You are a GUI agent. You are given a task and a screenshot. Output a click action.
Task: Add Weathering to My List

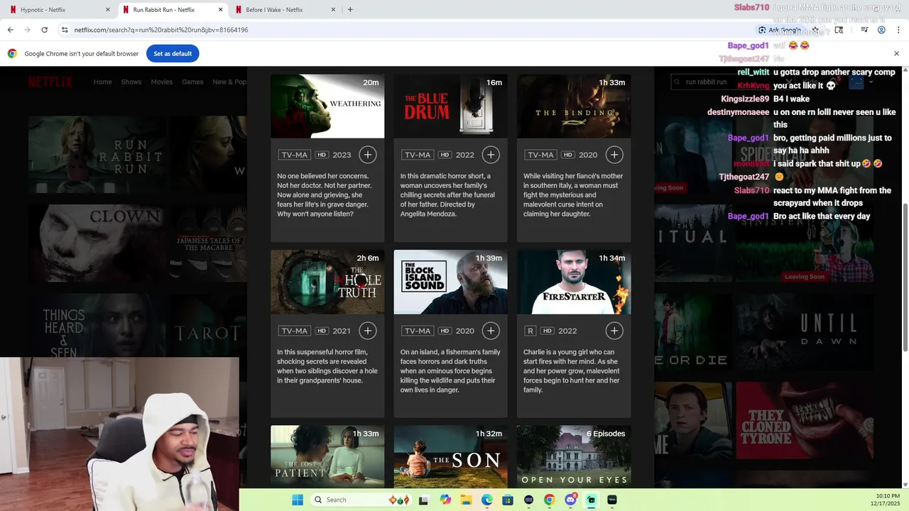click(367, 155)
